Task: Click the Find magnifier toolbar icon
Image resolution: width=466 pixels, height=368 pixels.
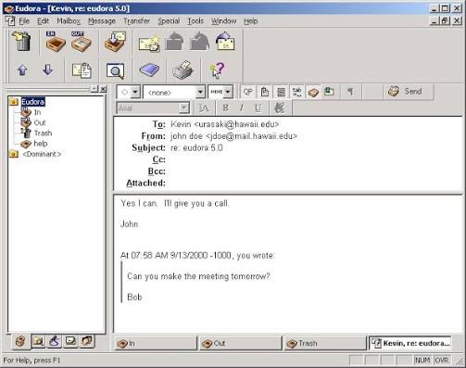Action: click(x=115, y=70)
